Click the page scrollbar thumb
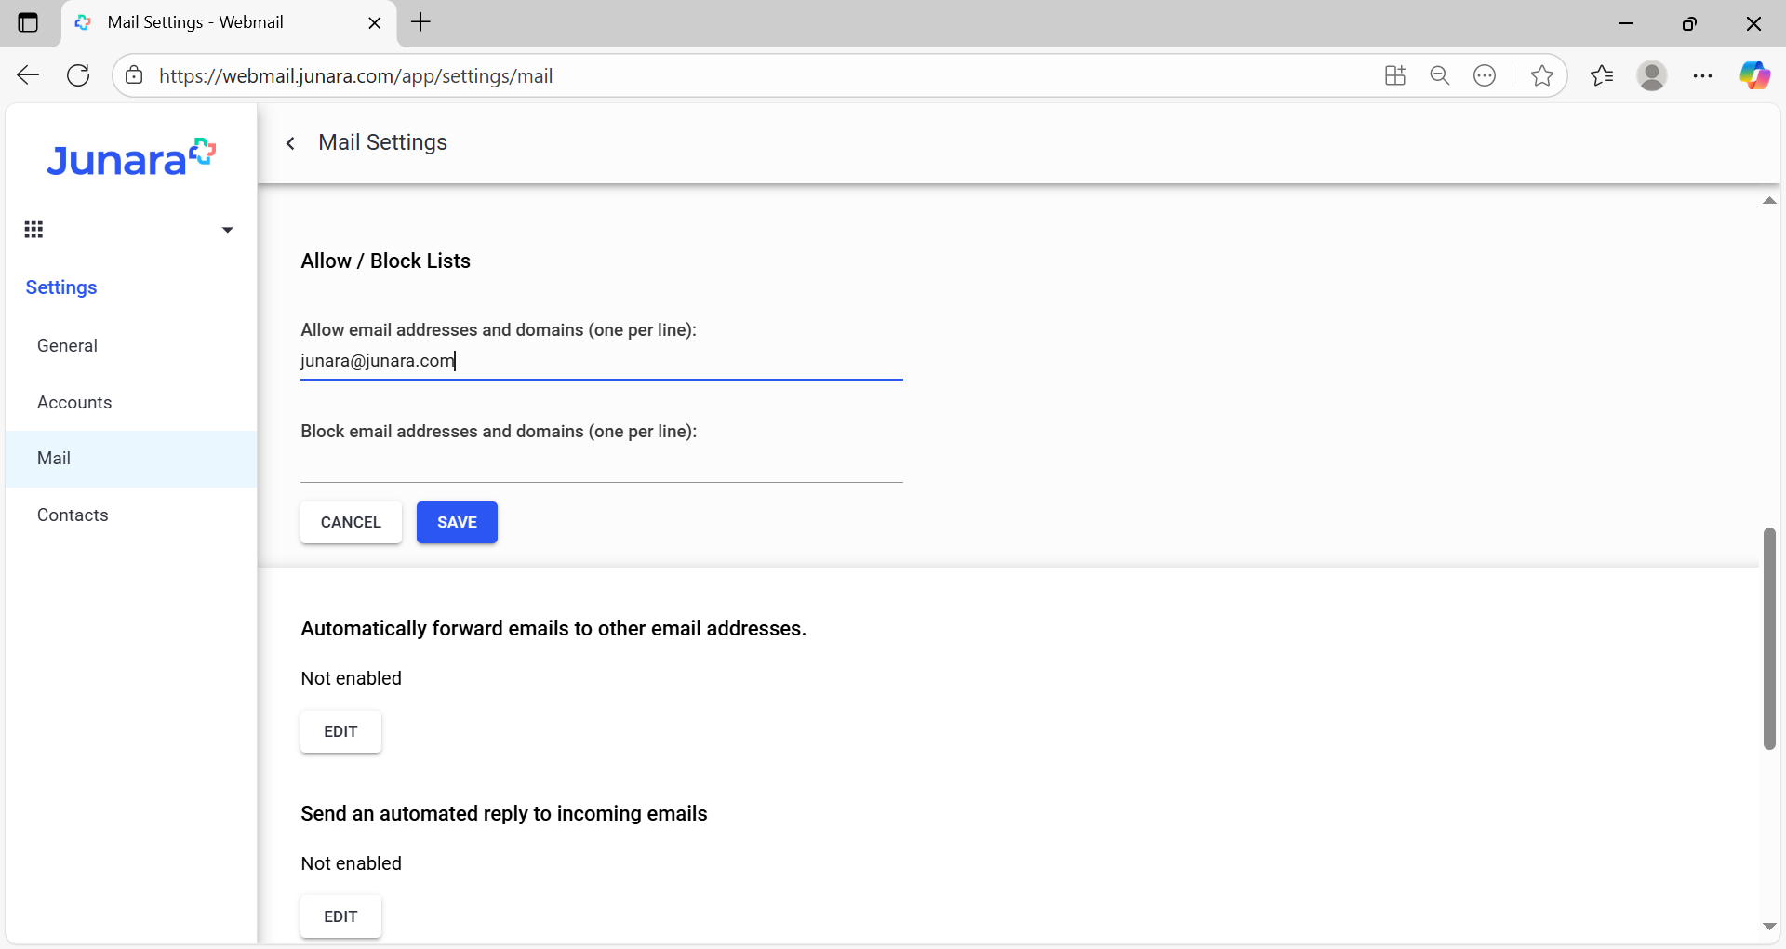 [1769, 638]
